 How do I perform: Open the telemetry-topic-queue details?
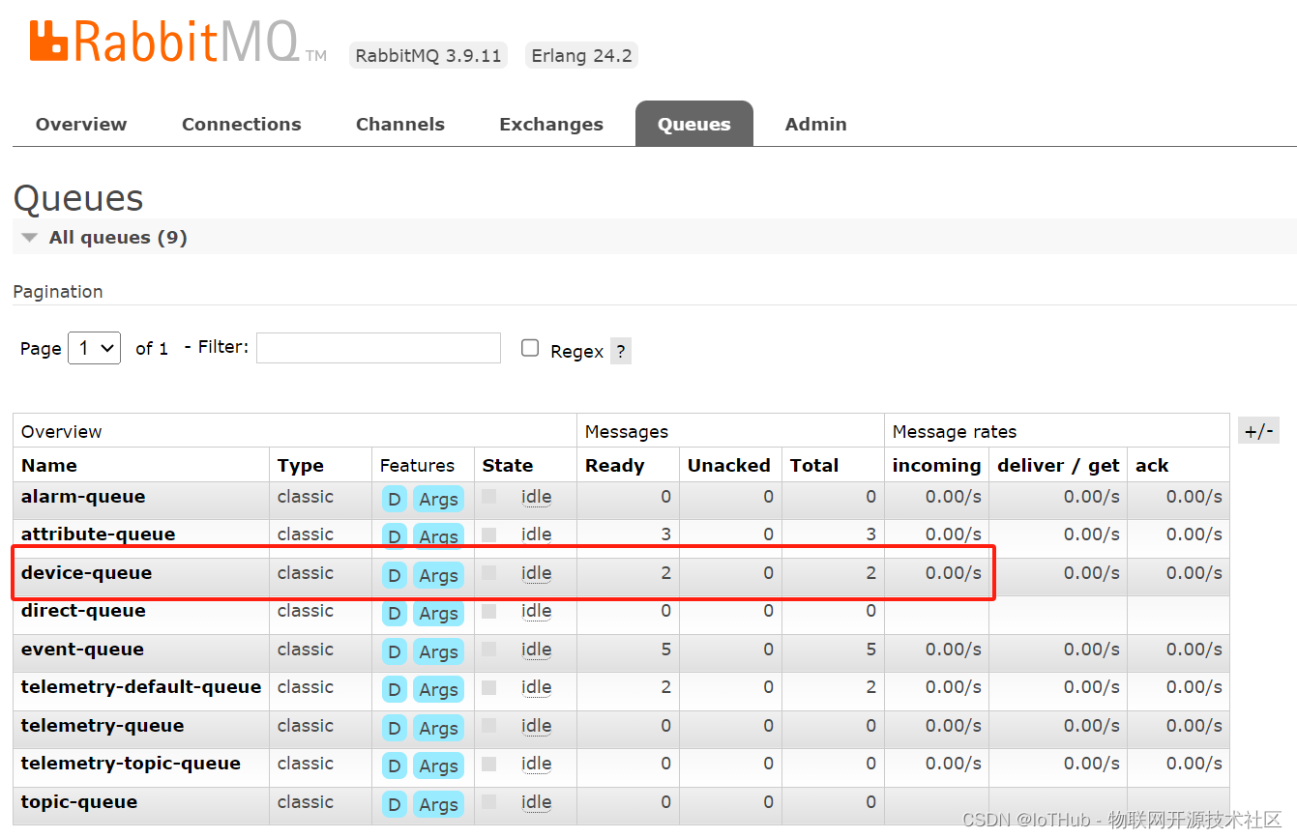coord(131,764)
